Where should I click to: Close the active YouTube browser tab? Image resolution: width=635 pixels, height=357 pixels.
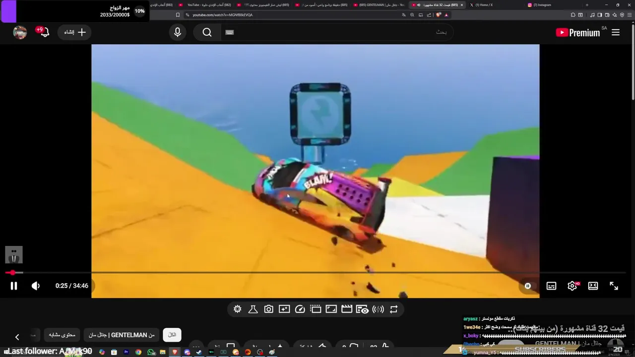(x=462, y=5)
